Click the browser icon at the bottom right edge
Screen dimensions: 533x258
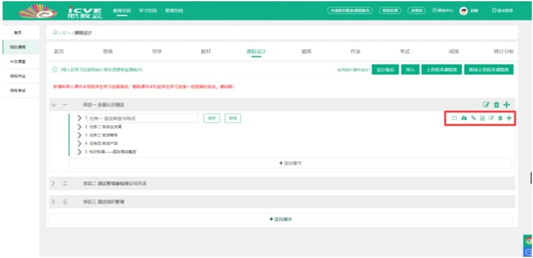coord(528,241)
